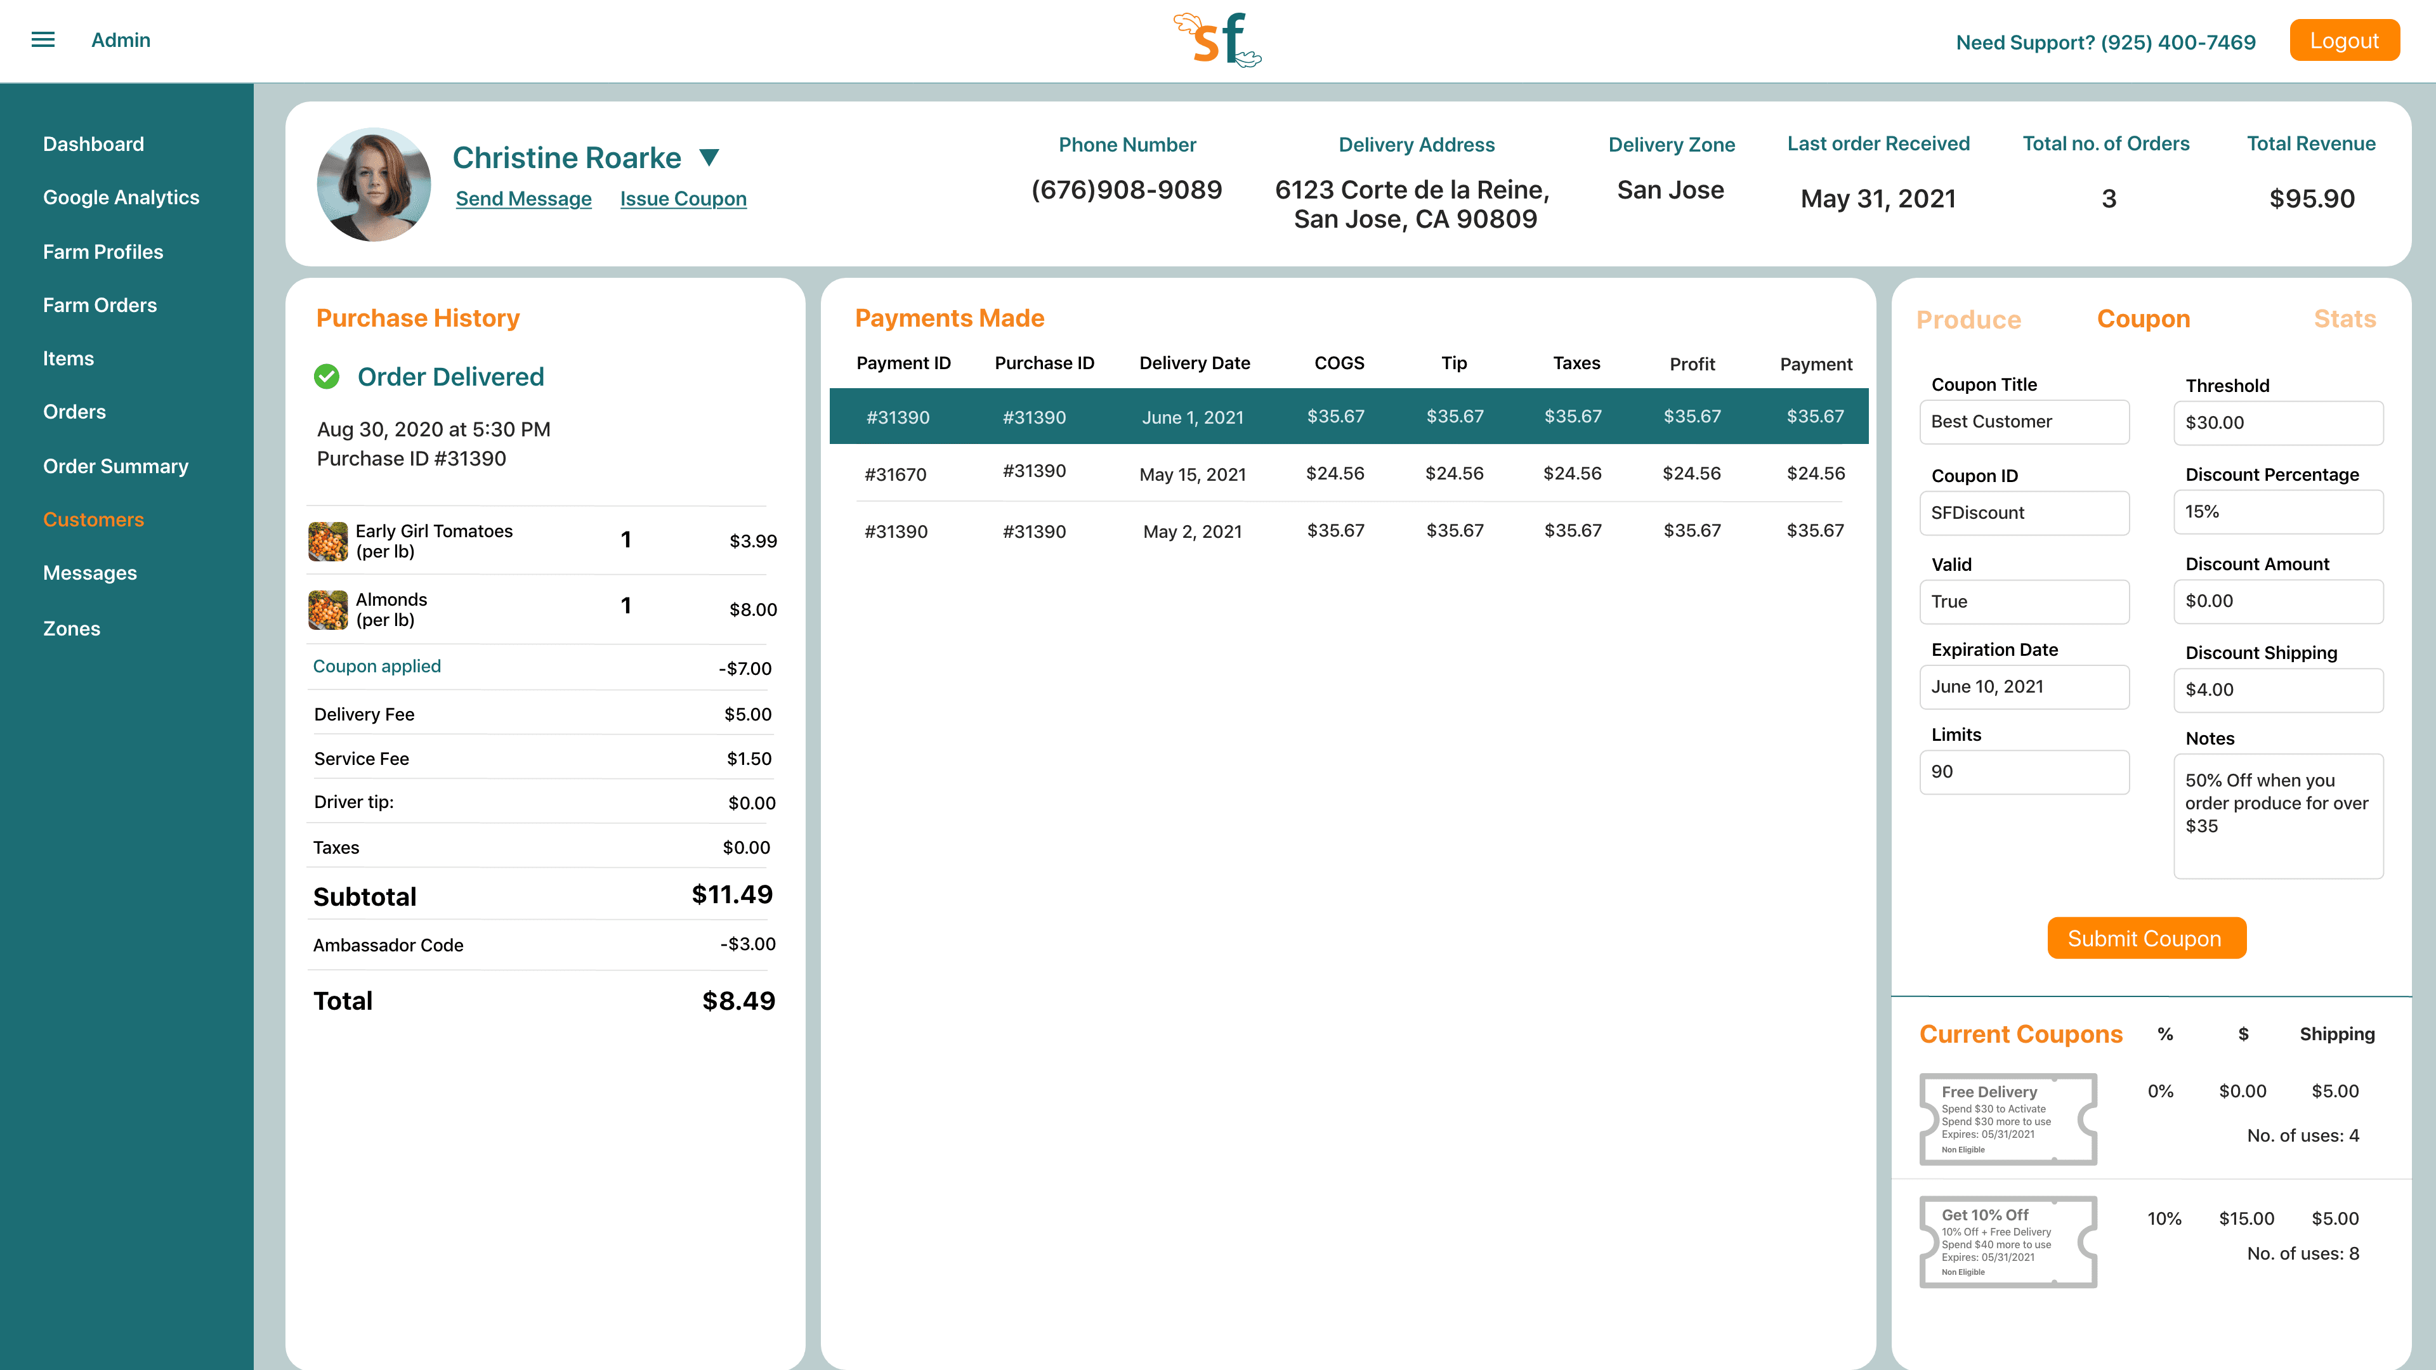
Task: Open Zones in the sidebar
Action: (x=72, y=629)
